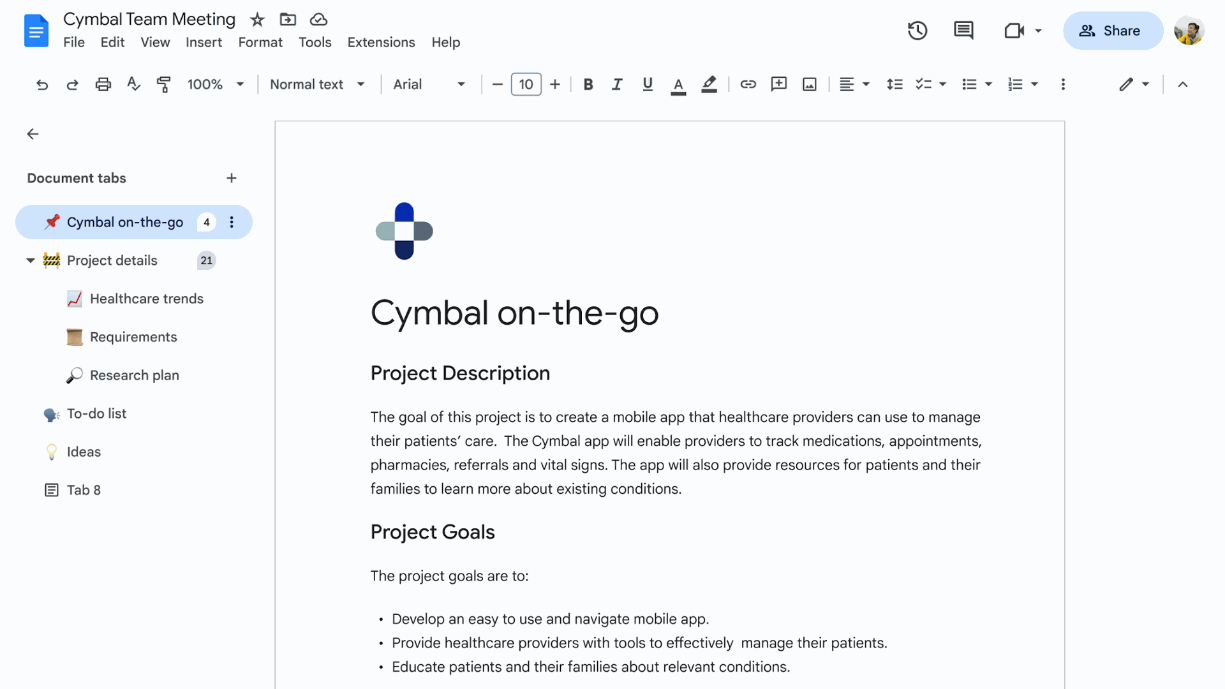This screenshot has height=689, width=1225.
Task: Close the document tabs panel arrow
Action: tap(33, 134)
